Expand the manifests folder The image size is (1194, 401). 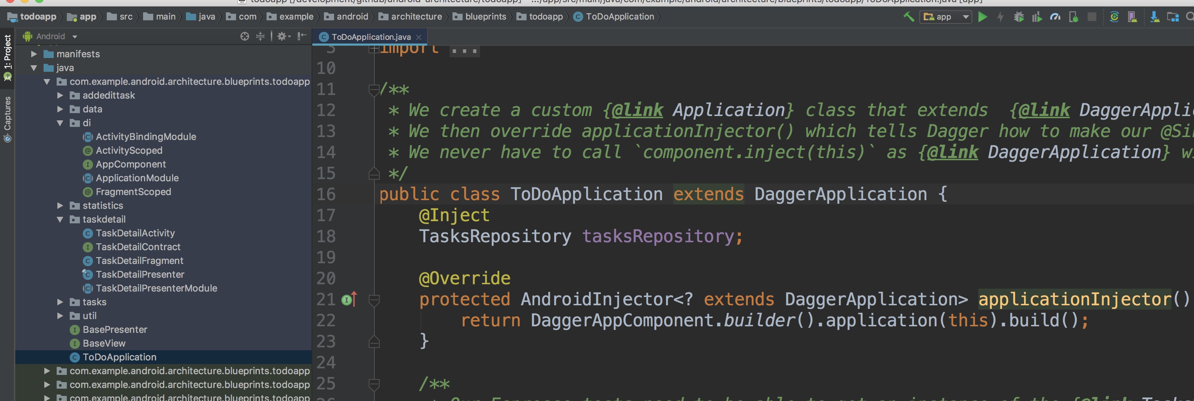click(x=34, y=54)
